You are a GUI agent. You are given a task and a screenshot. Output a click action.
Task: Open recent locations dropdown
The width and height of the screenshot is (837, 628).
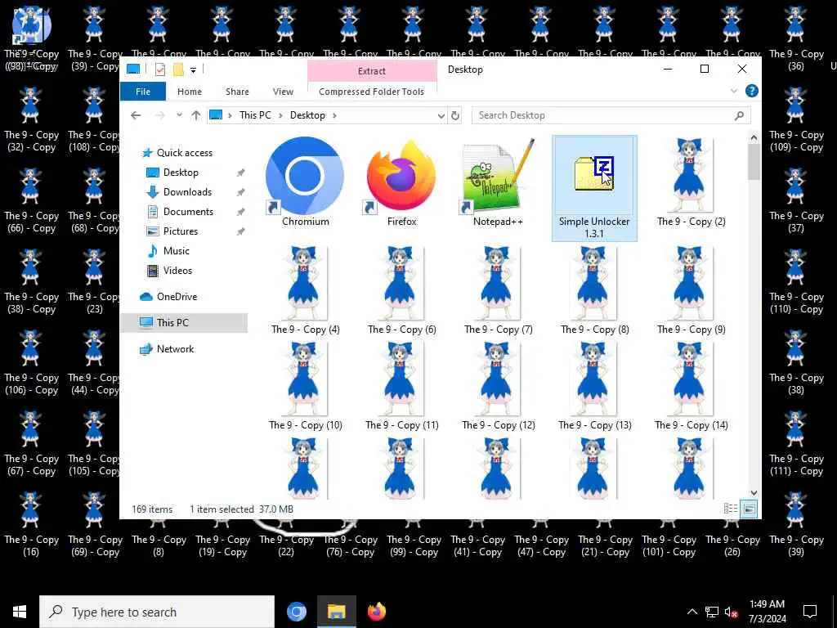point(179,115)
